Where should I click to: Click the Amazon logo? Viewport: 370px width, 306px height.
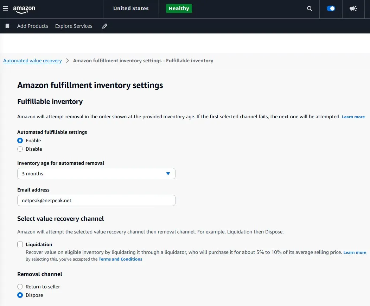click(24, 10)
